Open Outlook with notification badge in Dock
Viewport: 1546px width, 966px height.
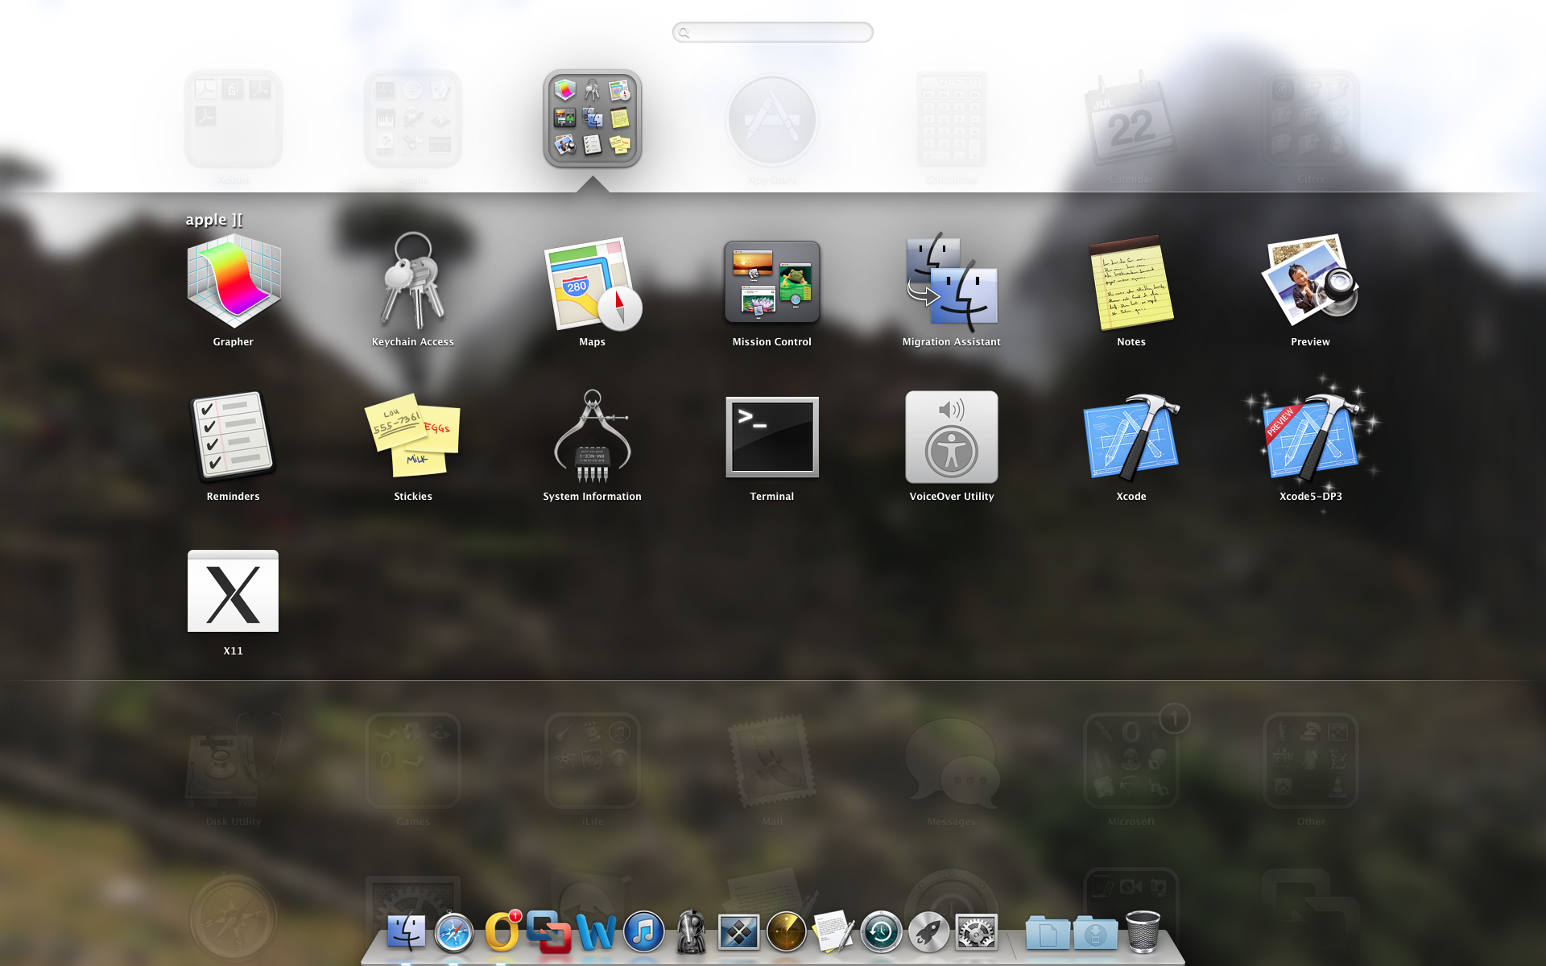pos(502,932)
